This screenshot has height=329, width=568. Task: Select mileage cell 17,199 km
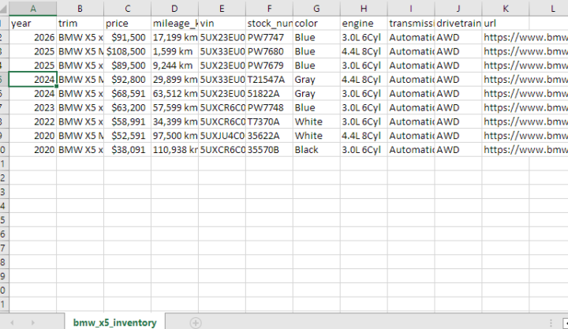coord(174,37)
